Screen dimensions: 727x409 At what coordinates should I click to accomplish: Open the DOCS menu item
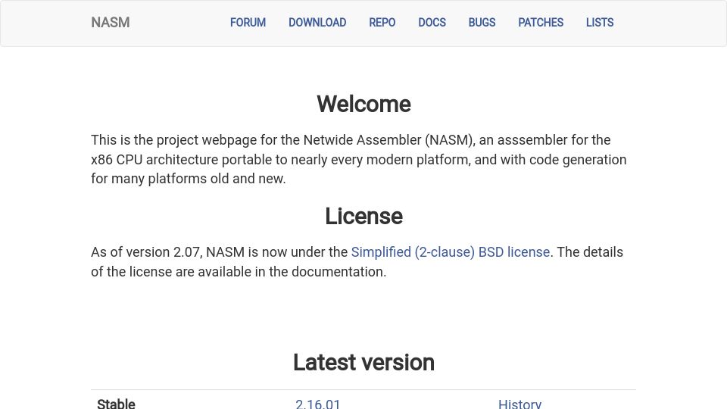[432, 22]
